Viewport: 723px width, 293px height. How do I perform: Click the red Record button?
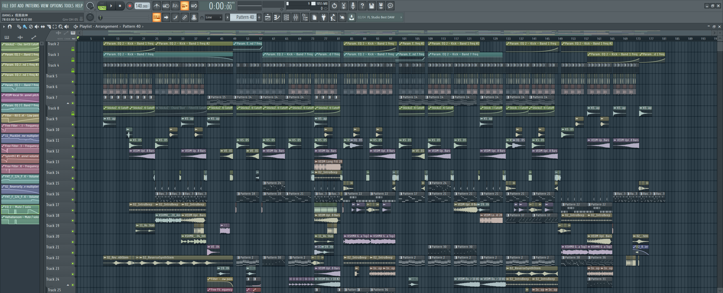point(130,6)
